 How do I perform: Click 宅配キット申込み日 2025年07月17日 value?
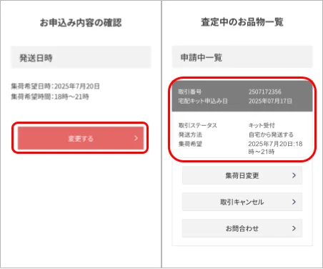pos(270,101)
